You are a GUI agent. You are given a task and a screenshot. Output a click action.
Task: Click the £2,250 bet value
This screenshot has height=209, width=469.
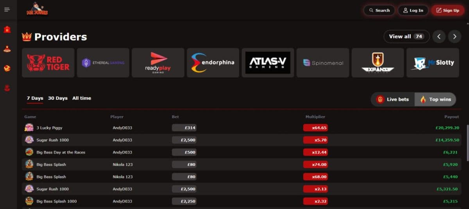(184, 201)
